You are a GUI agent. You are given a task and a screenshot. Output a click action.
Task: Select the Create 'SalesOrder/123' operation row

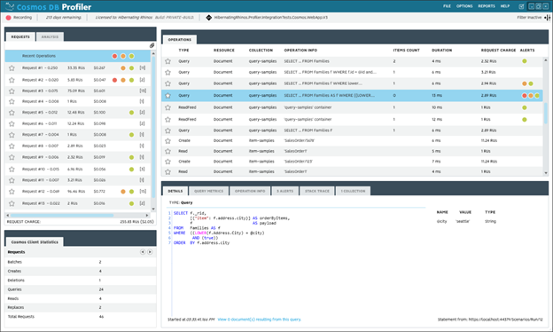(352, 162)
